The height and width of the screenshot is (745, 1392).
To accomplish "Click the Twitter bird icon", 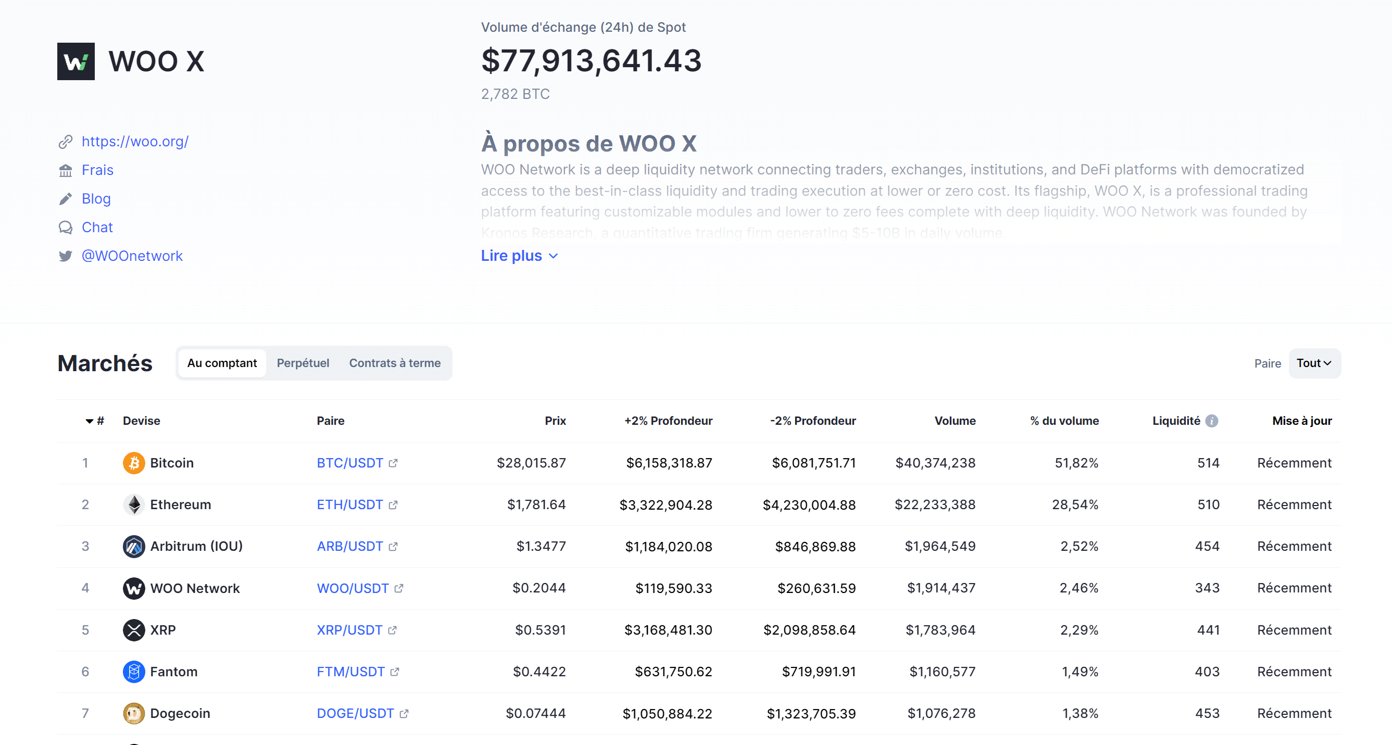I will [66, 256].
